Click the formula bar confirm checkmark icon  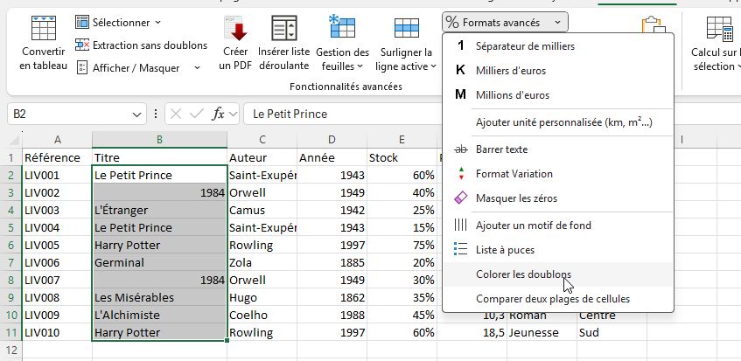196,114
